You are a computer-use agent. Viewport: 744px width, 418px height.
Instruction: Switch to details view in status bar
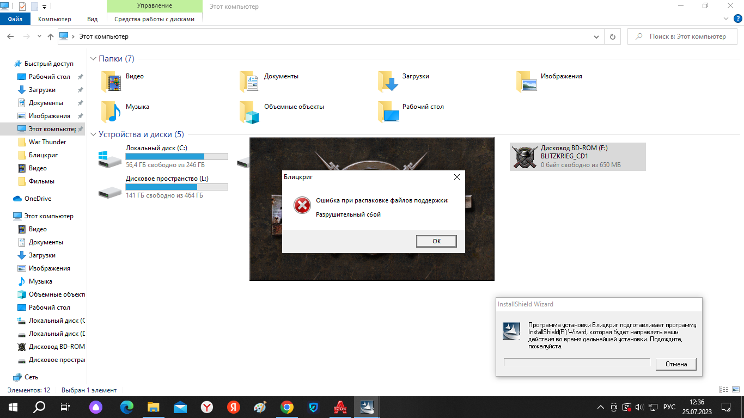tap(723, 390)
